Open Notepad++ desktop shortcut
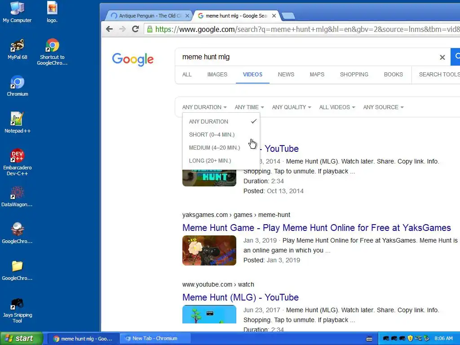The height and width of the screenshot is (345, 460). coord(18,123)
